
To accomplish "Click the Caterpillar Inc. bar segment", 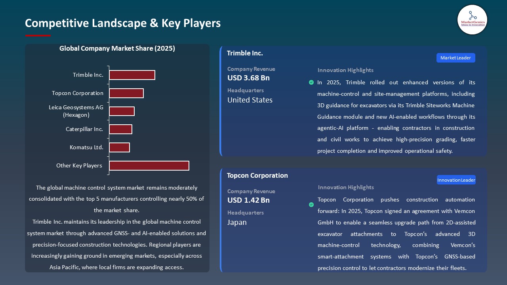I will (x=121, y=129).
